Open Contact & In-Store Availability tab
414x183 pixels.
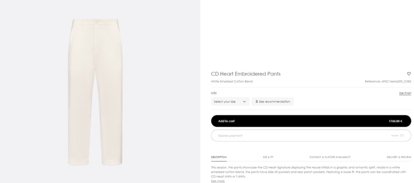330,157
